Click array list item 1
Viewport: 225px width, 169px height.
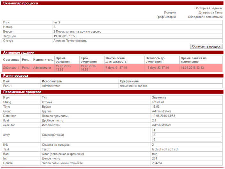(186, 130)
